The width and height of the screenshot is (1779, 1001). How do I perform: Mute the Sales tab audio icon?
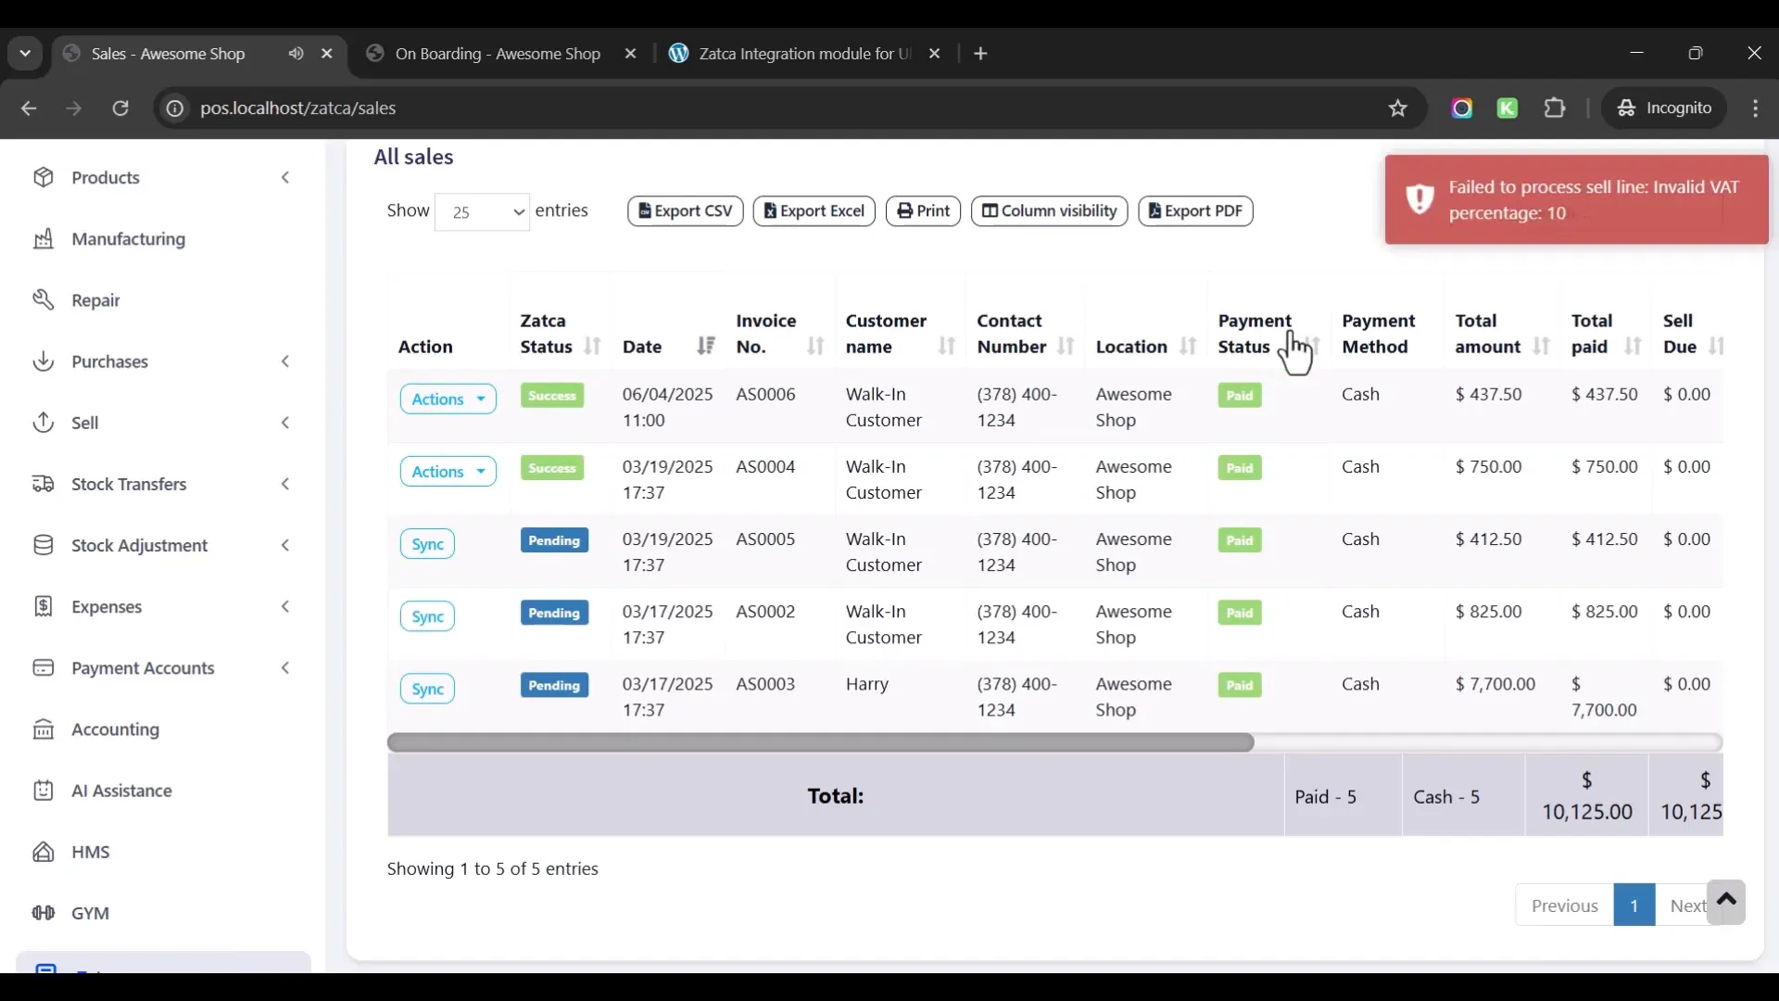click(296, 54)
